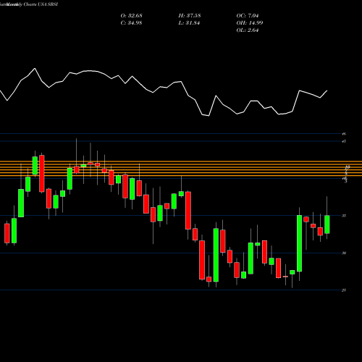Click the OL: 2.64 reading
This screenshot has height=362, width=362.
(x=248, y=30)
